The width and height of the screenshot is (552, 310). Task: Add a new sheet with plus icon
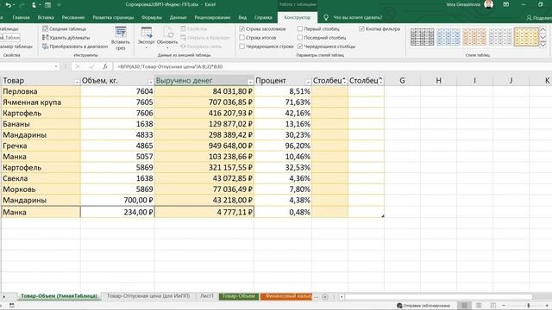(325, 297)
